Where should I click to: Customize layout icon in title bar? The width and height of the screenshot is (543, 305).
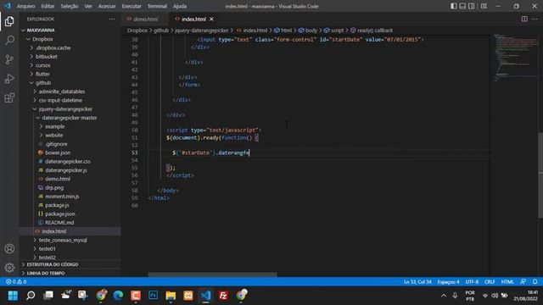484,6
